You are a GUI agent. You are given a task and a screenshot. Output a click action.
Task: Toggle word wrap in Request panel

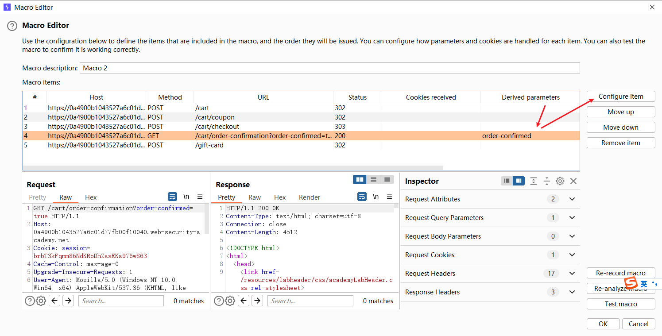point(173,197)
